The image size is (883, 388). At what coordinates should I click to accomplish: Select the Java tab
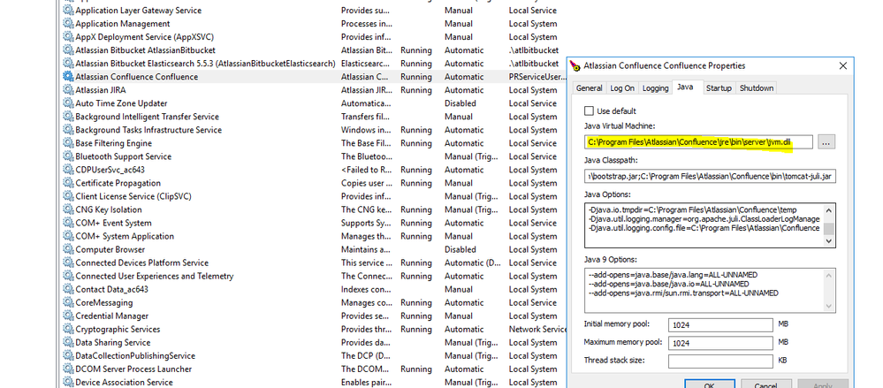685,87
